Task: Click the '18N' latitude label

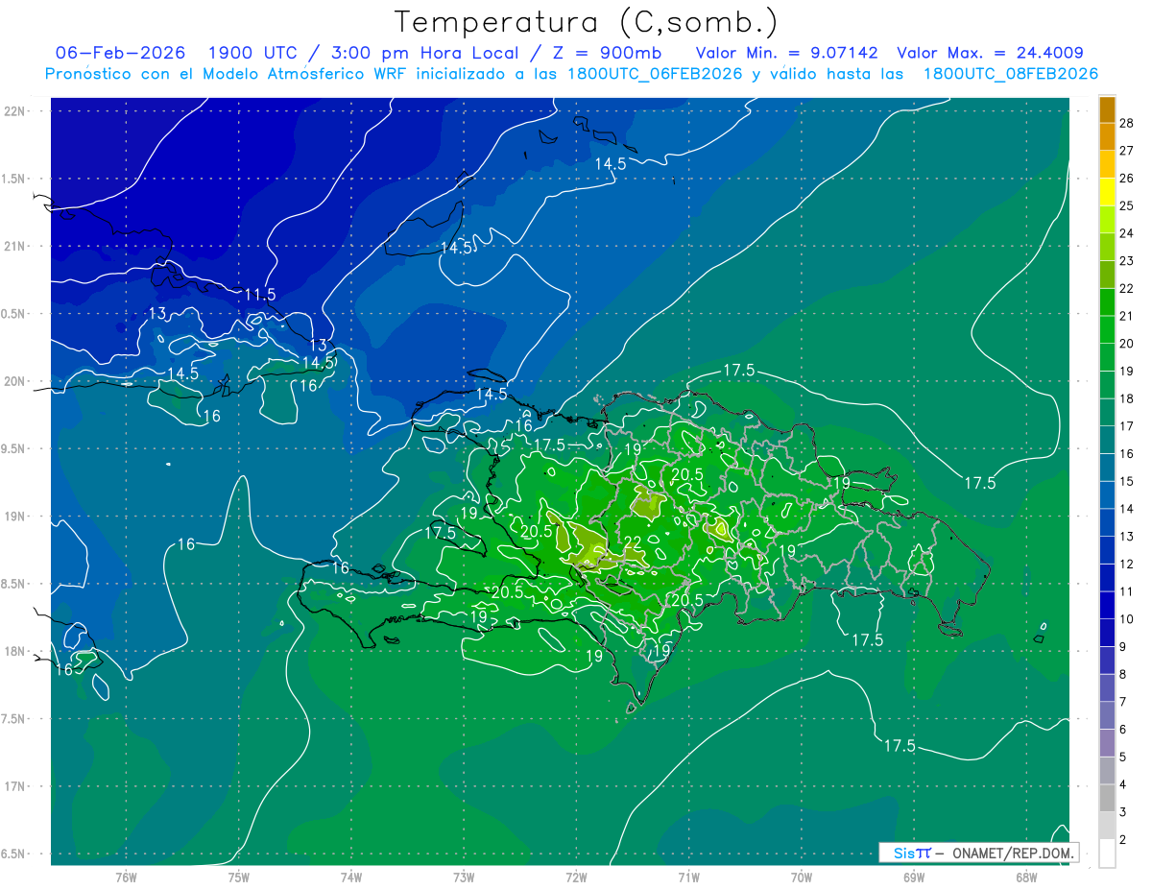Action: [x=14, y=652]
